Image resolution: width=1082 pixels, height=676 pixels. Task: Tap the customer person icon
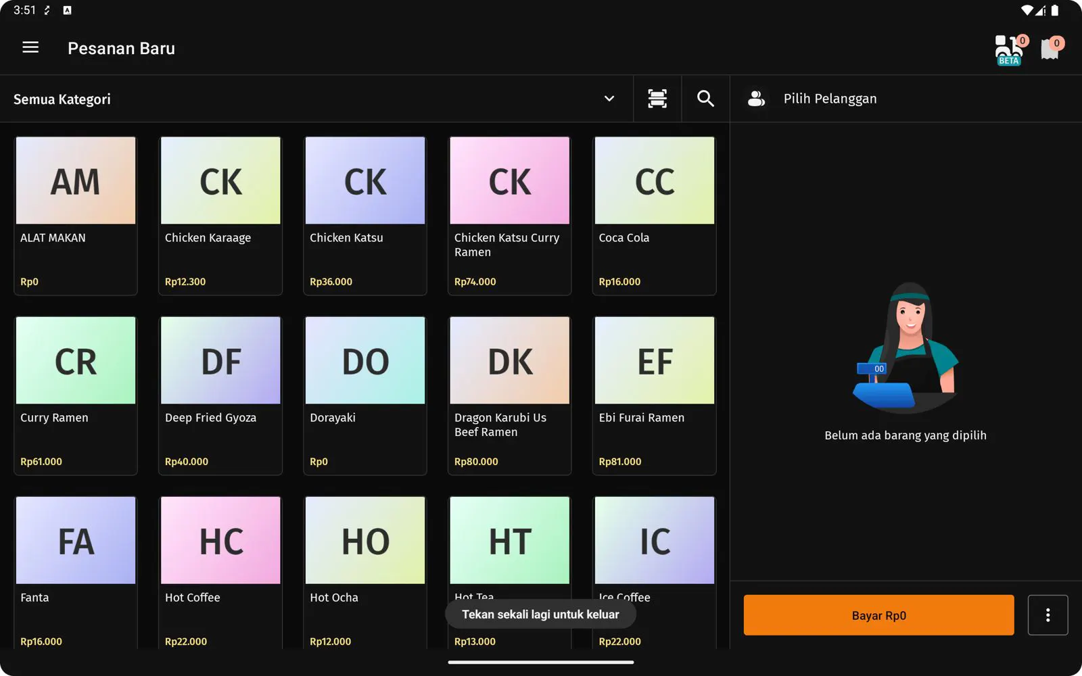pos(756,99)
